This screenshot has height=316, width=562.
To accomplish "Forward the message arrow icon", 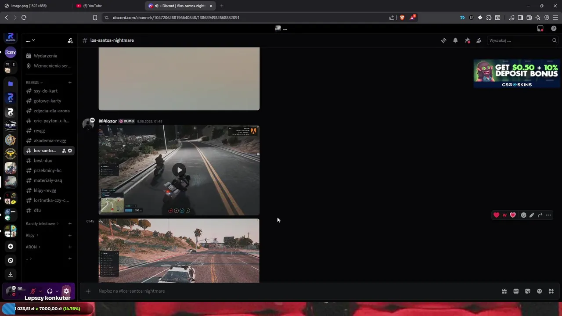I will pyautogui.click(x=540, y=215).
